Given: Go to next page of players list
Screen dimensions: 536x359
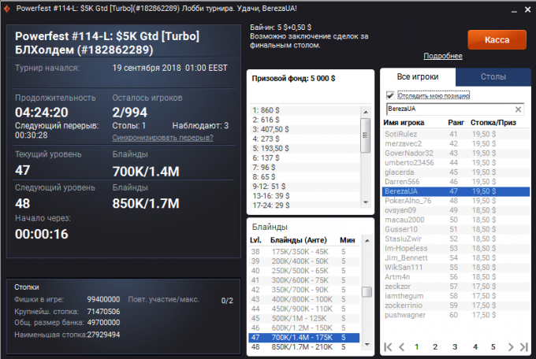Looking at the screenshot, I should [x=511, y=347].
